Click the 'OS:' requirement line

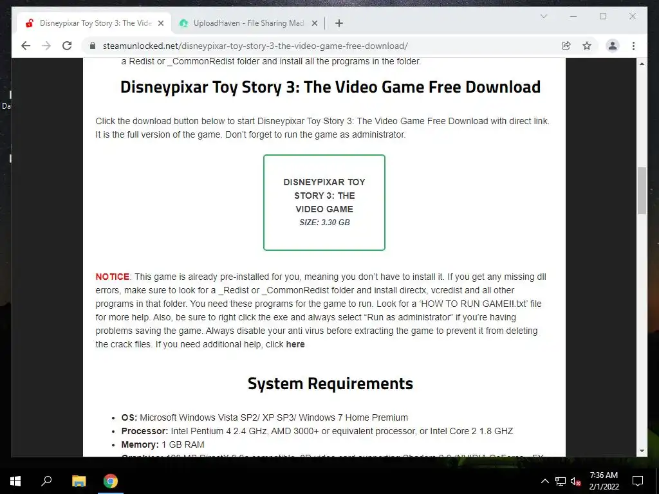coord(265,417)
